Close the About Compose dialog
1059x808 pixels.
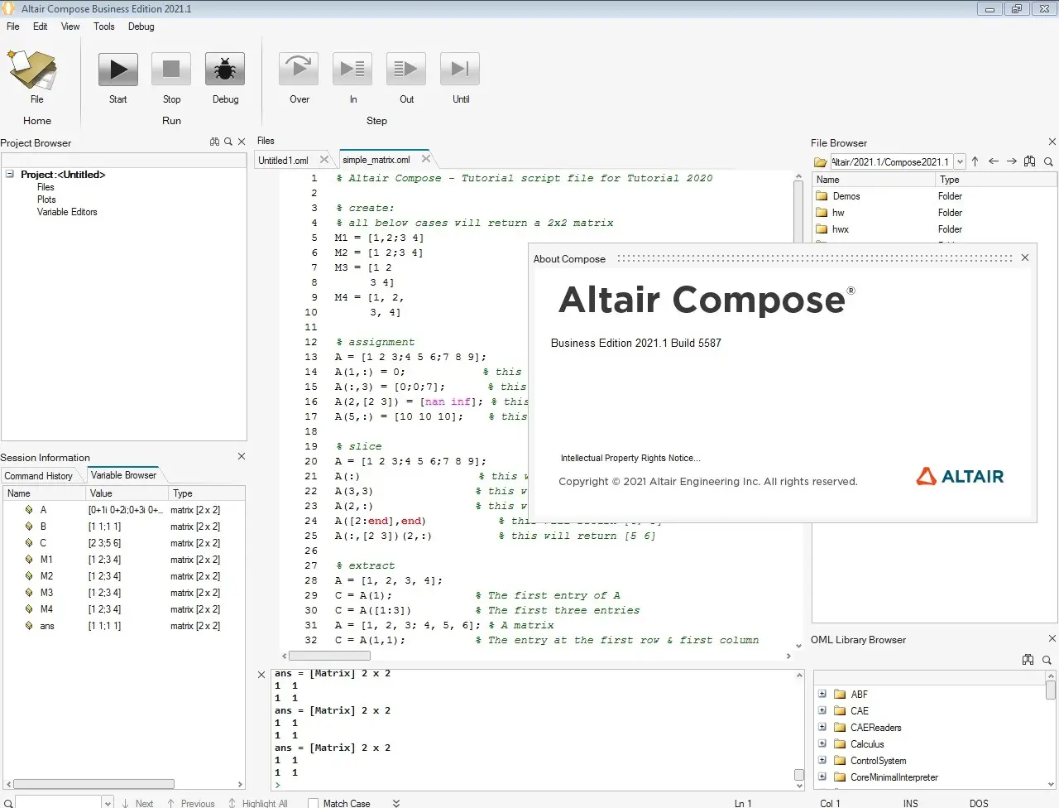tap(1025, 257)
